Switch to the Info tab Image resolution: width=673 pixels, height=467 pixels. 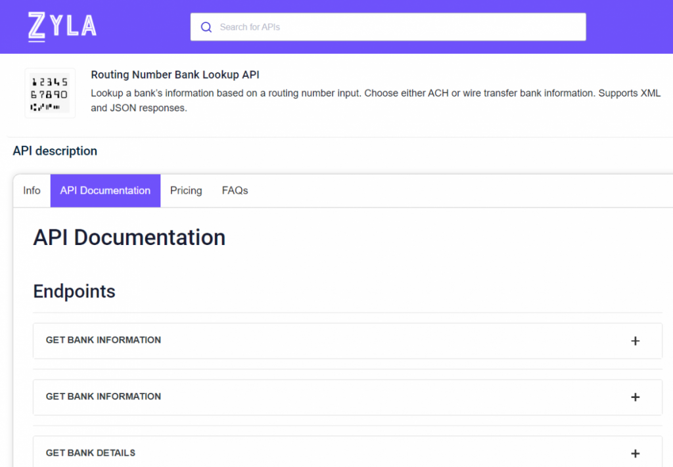click(32, 190)
